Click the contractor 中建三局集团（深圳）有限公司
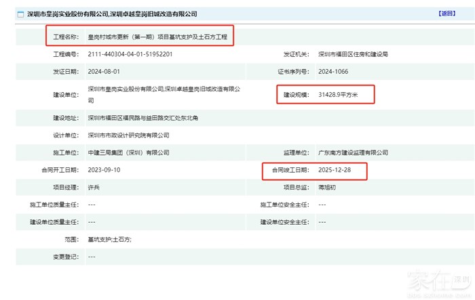 tap(128, 152)
